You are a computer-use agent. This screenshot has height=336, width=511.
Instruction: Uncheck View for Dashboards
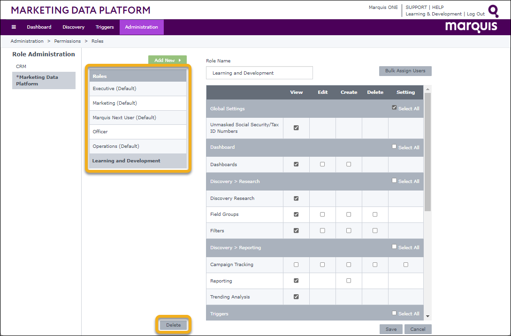coord(296,164)
